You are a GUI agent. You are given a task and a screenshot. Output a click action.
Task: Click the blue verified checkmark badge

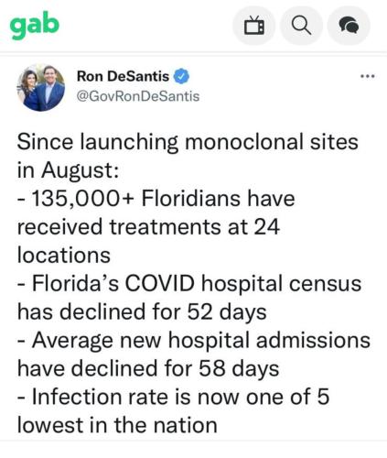click(181, 76)
